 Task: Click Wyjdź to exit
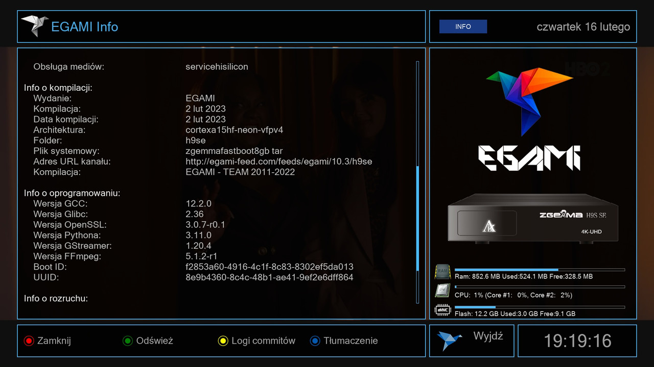488,336
